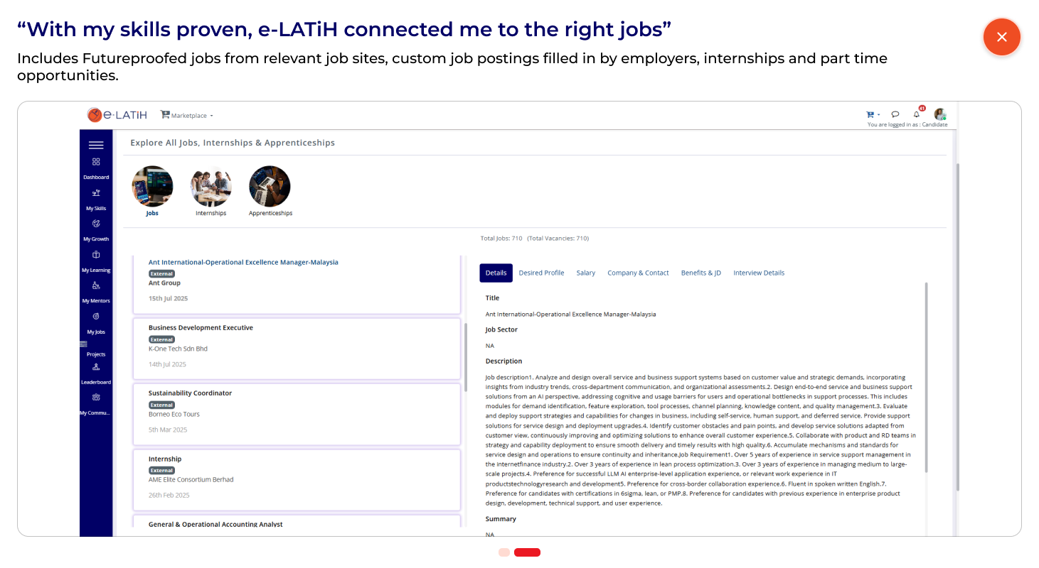This screenshot has width=1039, height=568.
Task: Open the Ant International Operational Excellence Manager job
Action: click(x=243, y=262)
